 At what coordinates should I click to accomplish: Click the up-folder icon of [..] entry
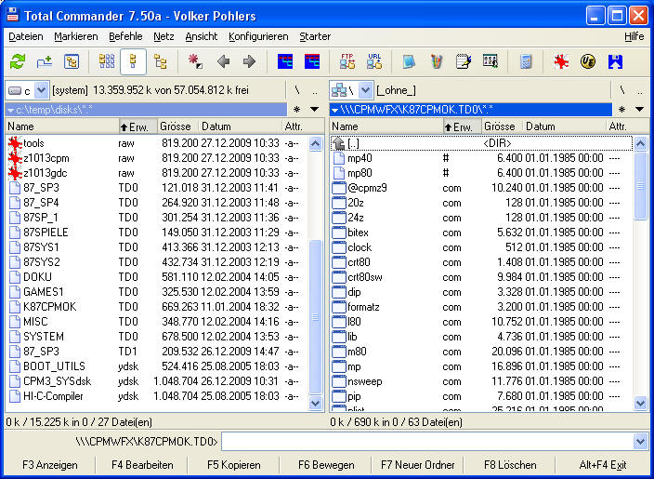(x=339, y=143)
